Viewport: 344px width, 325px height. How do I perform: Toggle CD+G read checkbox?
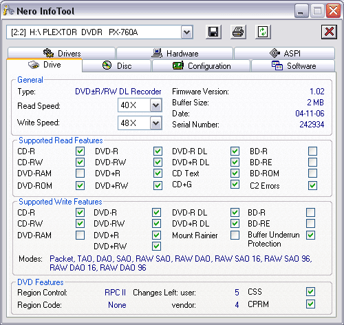click(x=235, y=185)
